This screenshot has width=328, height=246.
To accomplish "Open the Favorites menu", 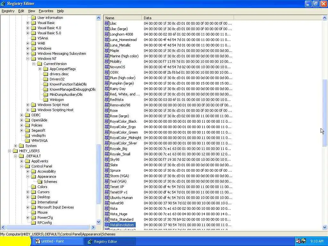I will tap(46, 11).
